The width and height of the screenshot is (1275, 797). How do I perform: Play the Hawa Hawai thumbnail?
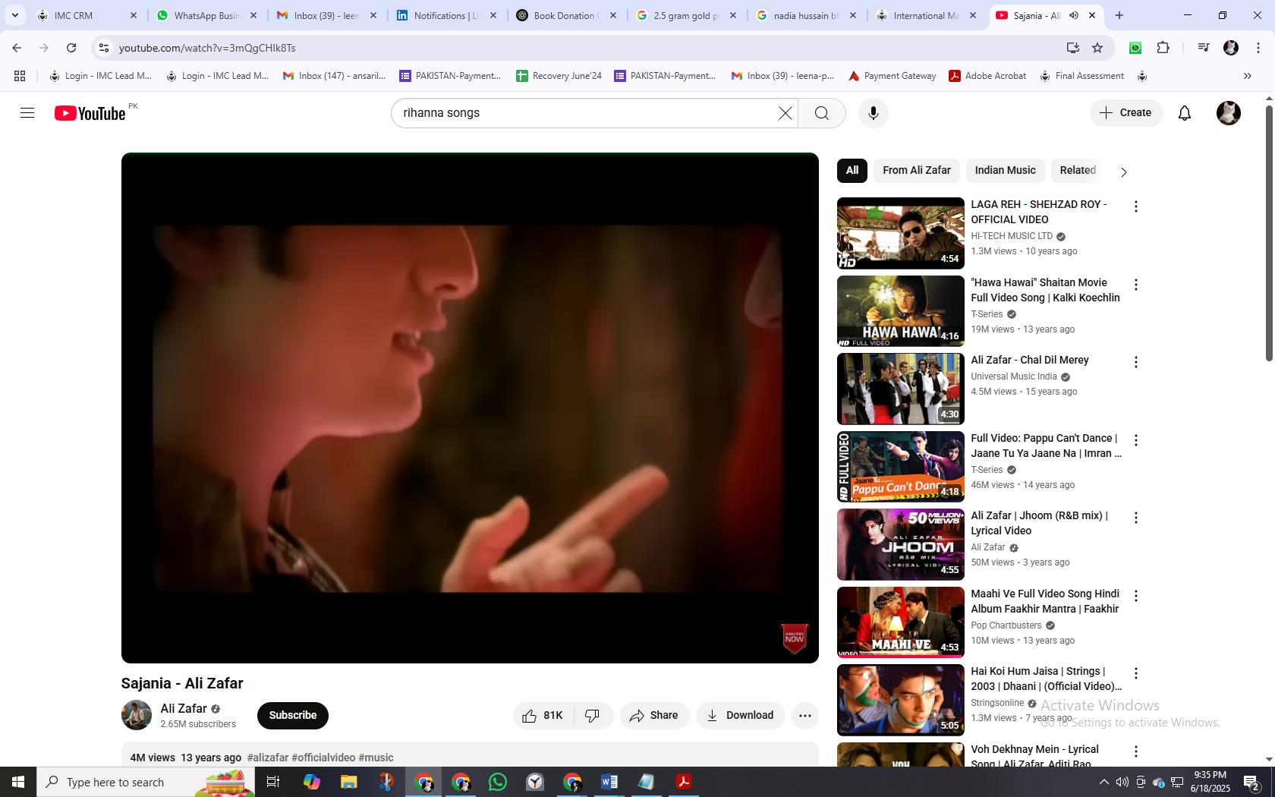[x=901, y=311]
